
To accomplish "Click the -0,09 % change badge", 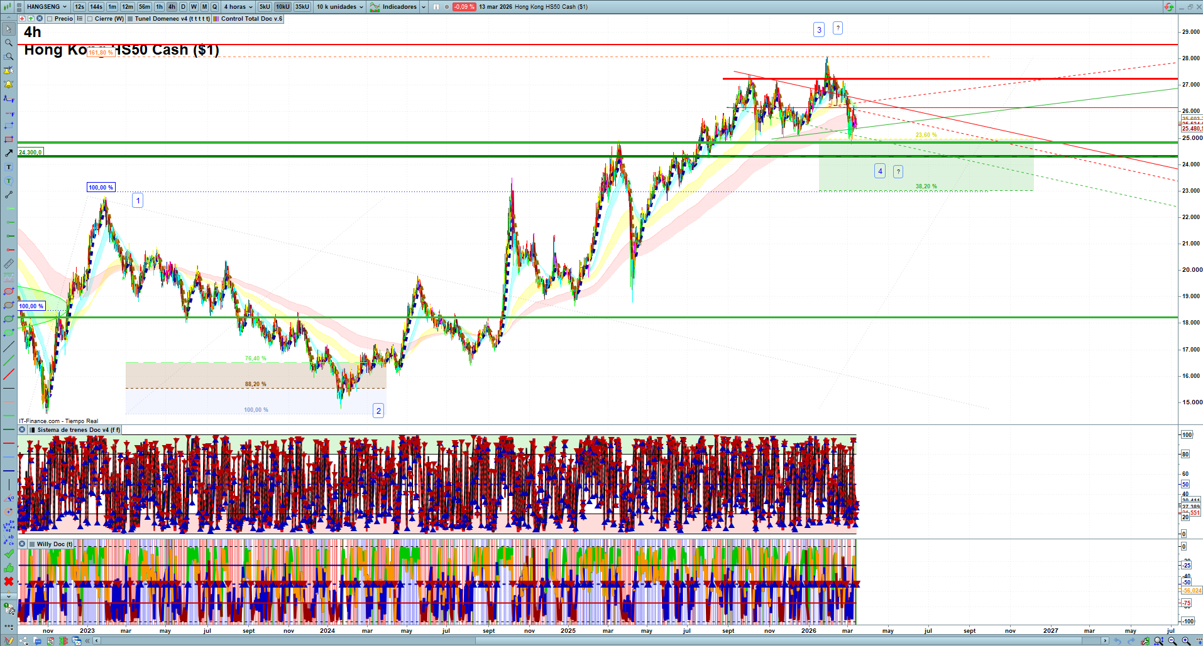I will pyautogui.click(x=464, y=7).
